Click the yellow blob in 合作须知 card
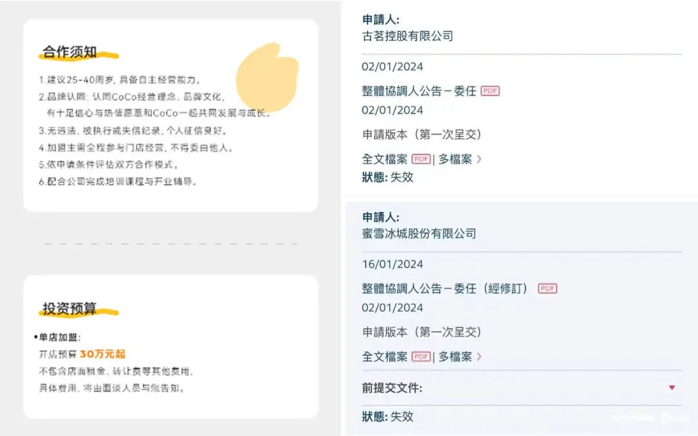The height and width of the screenshot is (436, 698). tap(266, 77)
